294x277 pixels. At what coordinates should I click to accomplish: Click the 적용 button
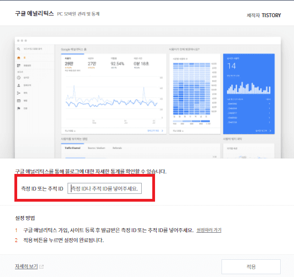point(251,266)
